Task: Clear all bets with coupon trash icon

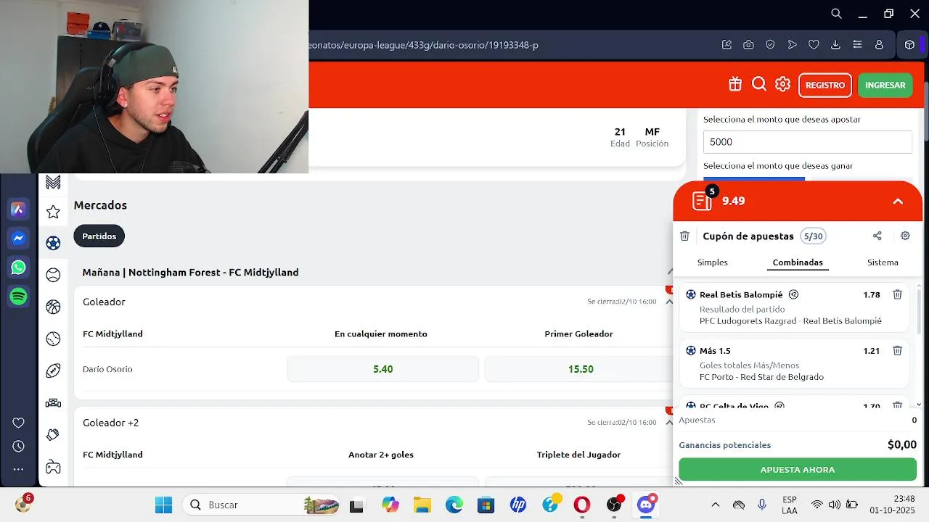Action: tap(684, 236)
